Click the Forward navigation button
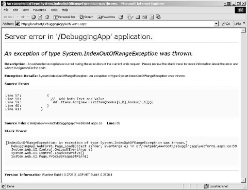248x190 pixels. click(23, 17)
